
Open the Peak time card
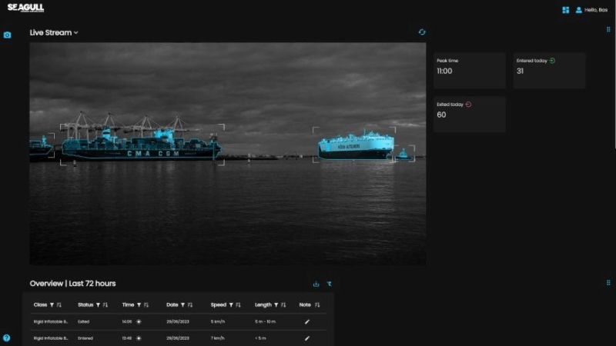click(470, 71)
